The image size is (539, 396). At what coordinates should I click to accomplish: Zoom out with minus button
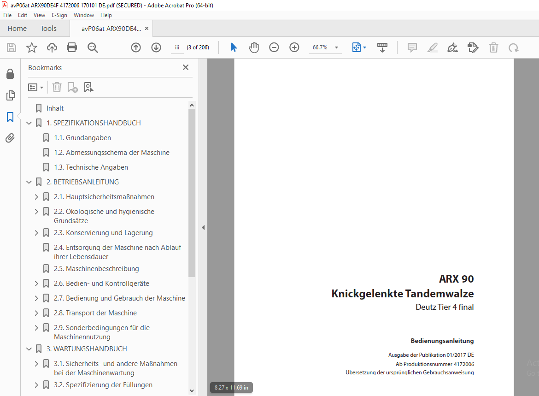[274, 47]
